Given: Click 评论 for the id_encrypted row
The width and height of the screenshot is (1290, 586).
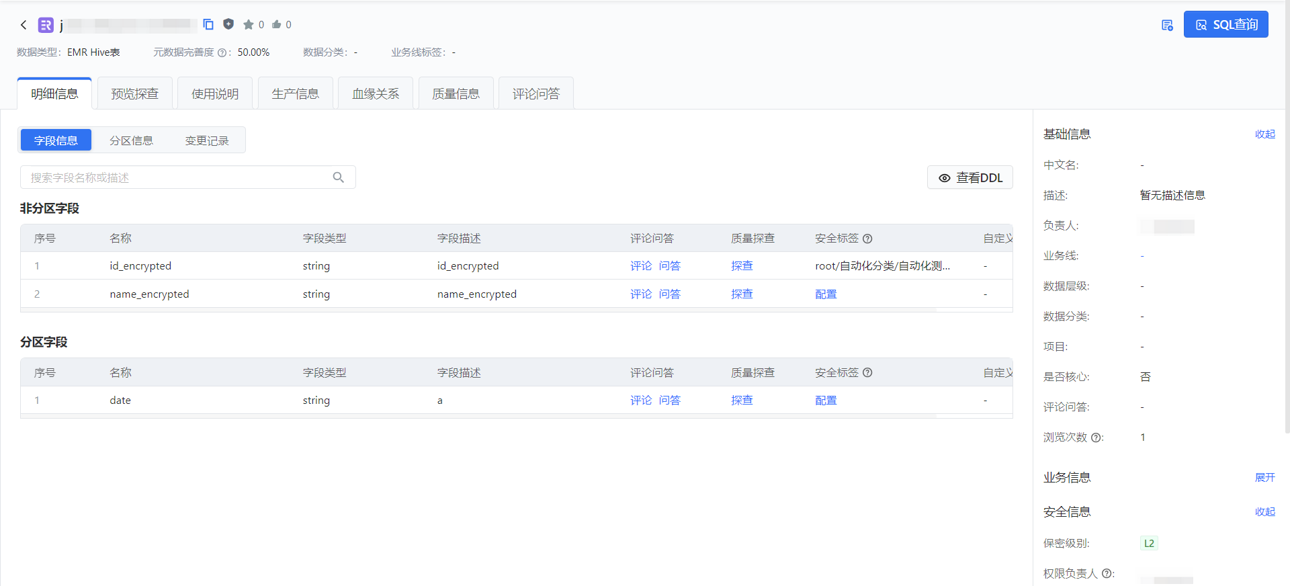Looking at the screenshot, I should point(641,266).
